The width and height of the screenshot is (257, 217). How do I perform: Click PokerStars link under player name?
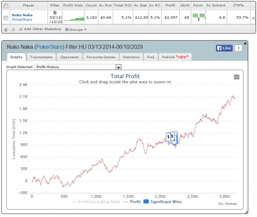pyautogui.click(x=22, y=19)
